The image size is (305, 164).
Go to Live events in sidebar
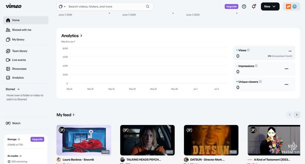[x=19, y=60]
